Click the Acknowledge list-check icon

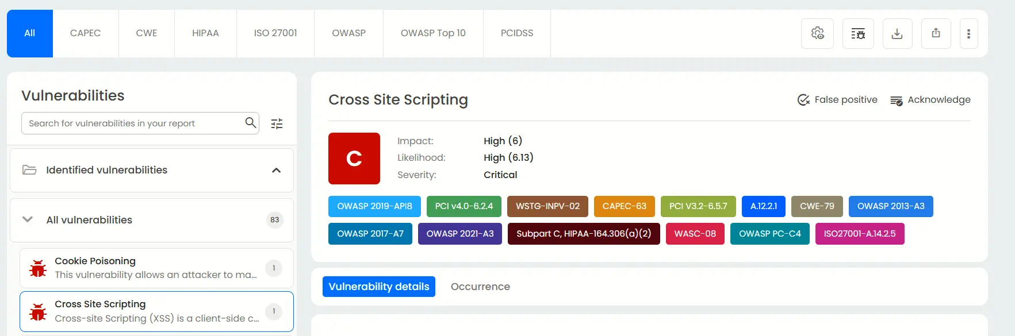(897, 101)
